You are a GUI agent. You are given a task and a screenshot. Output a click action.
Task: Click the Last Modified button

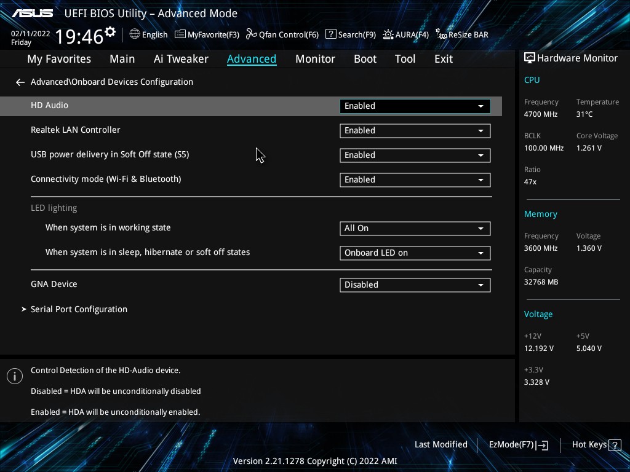[x=441, y=445]
